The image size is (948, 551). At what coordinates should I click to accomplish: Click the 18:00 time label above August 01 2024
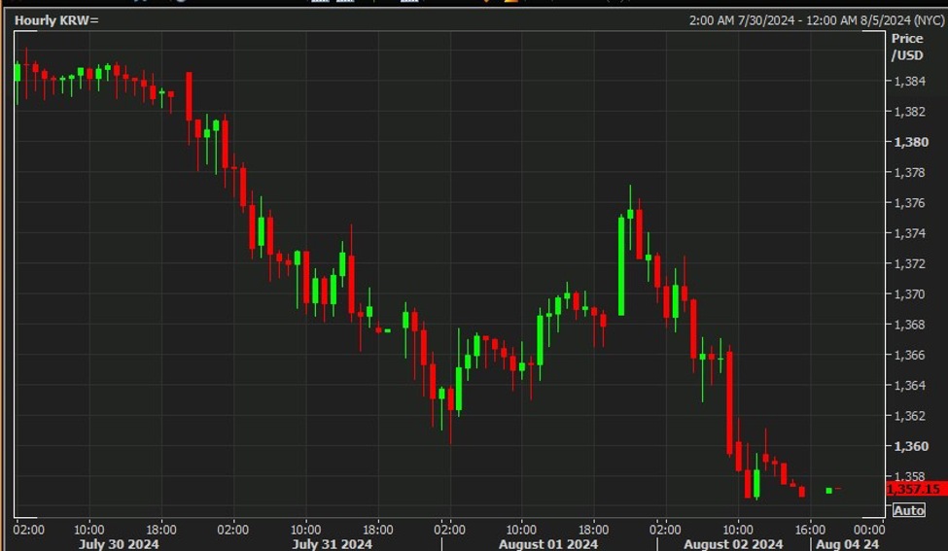point(594,530)
